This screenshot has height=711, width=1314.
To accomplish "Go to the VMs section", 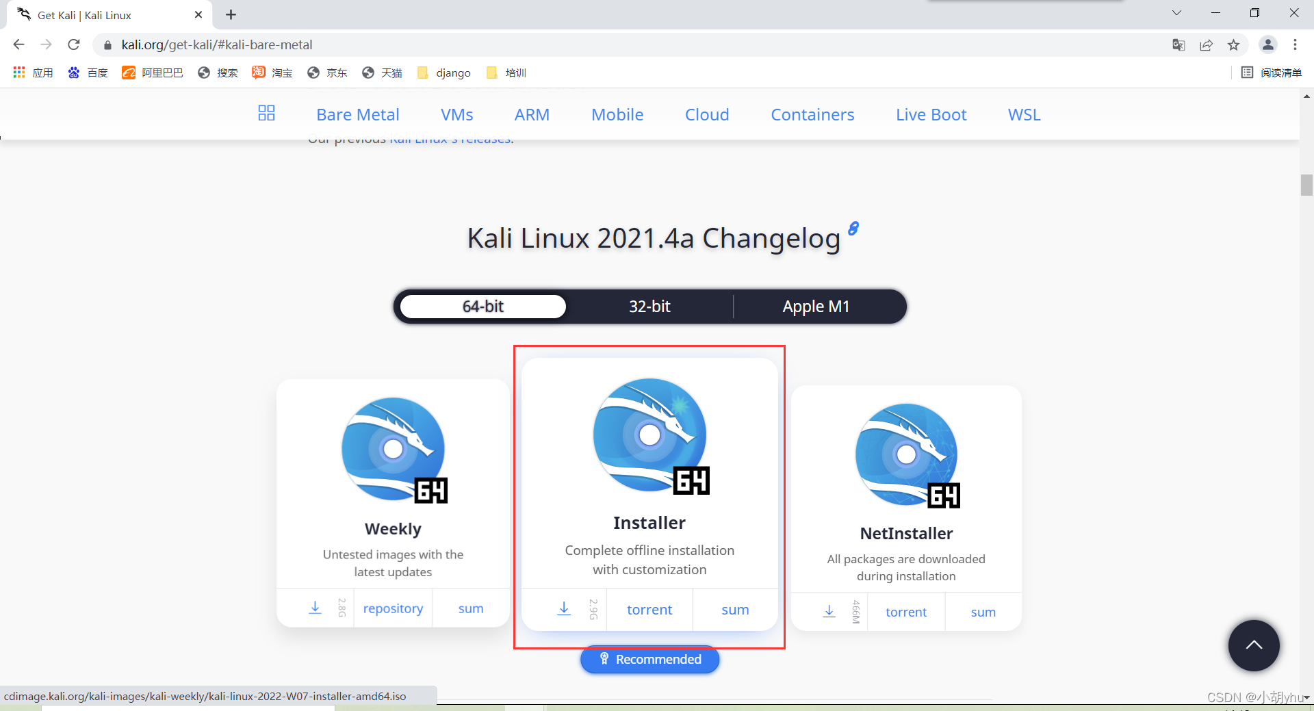I will point(457,114).
